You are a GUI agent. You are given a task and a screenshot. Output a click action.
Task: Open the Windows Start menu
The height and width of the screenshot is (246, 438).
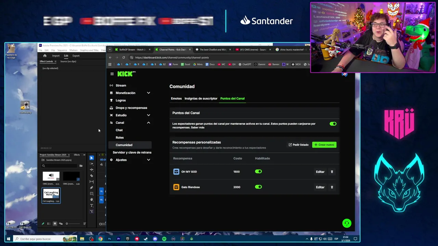[x=9, y=239]
